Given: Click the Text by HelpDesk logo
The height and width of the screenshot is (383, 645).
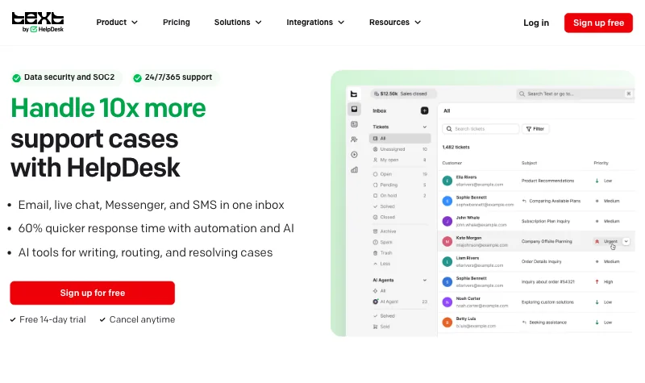Looking at the screenshot, I should click(38, 23).
